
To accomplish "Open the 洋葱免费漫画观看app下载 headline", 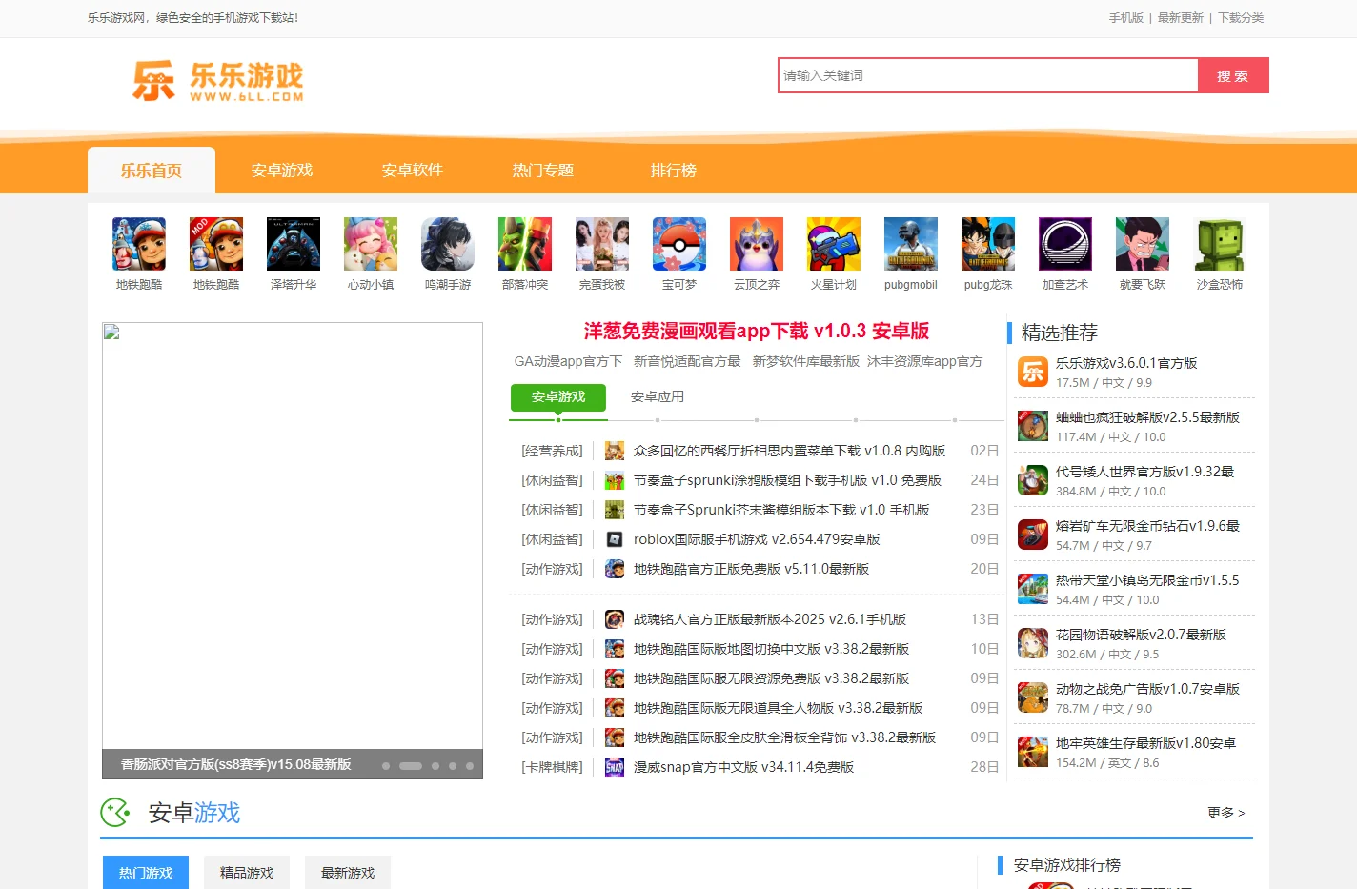I will [x=757, y=331].
